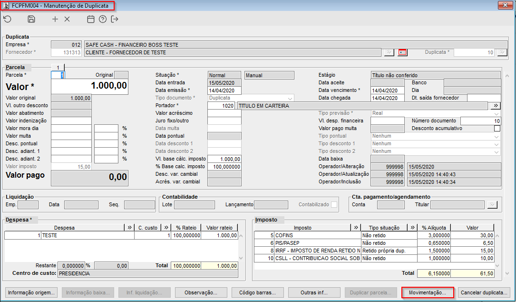The image size is (516, 302).
Task: Open the calendar toolbar icon
Action: coord(90,19)
